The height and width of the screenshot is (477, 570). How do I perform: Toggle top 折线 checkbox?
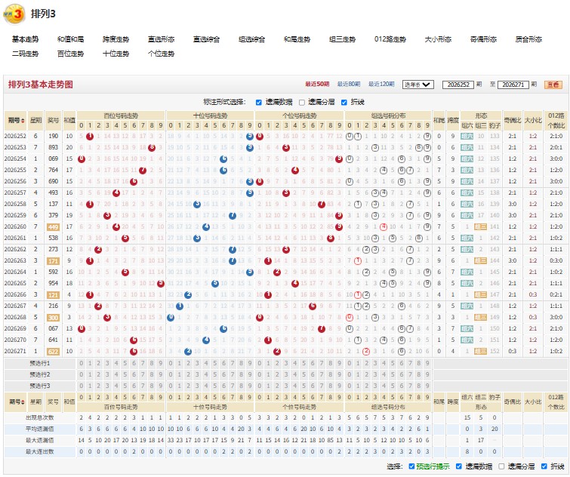click(x=344, y=103)
